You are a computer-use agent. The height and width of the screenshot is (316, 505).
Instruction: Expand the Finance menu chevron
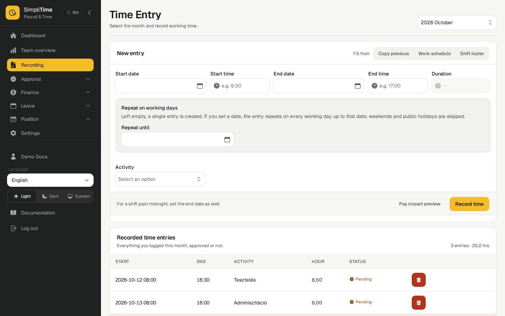(x=88, y=92)
